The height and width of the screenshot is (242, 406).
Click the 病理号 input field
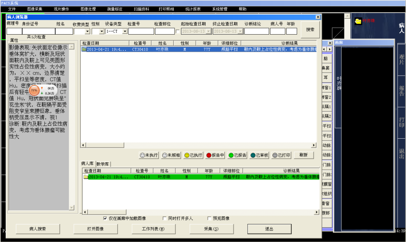[x=14, y=31]
